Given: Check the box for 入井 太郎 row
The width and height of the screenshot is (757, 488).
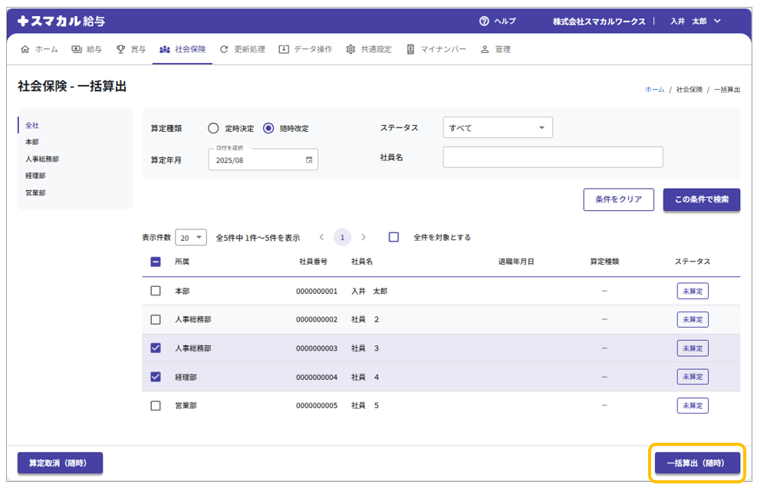Looking at the screenshot, I should coord(156,292).
